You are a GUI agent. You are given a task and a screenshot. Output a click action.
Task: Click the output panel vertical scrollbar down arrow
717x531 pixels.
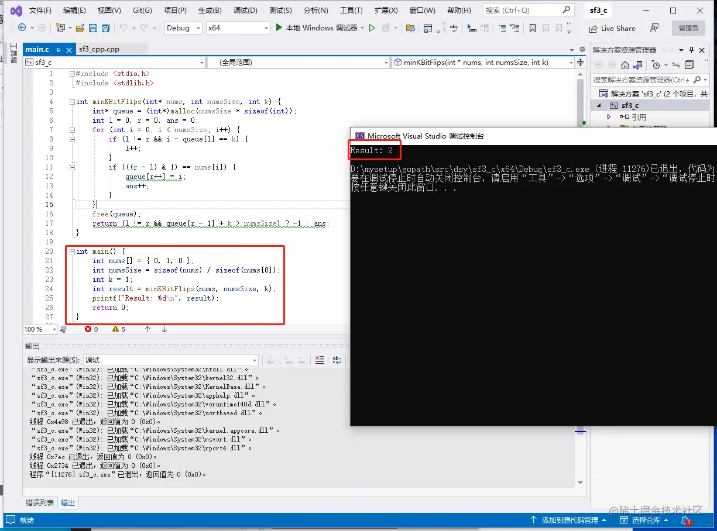pyautogui.click(x=581, y=482)
